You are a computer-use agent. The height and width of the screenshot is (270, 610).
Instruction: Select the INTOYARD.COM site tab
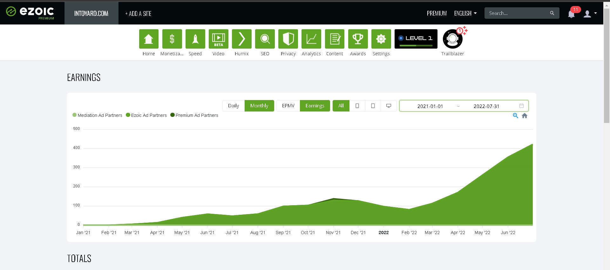coord(91,13)
